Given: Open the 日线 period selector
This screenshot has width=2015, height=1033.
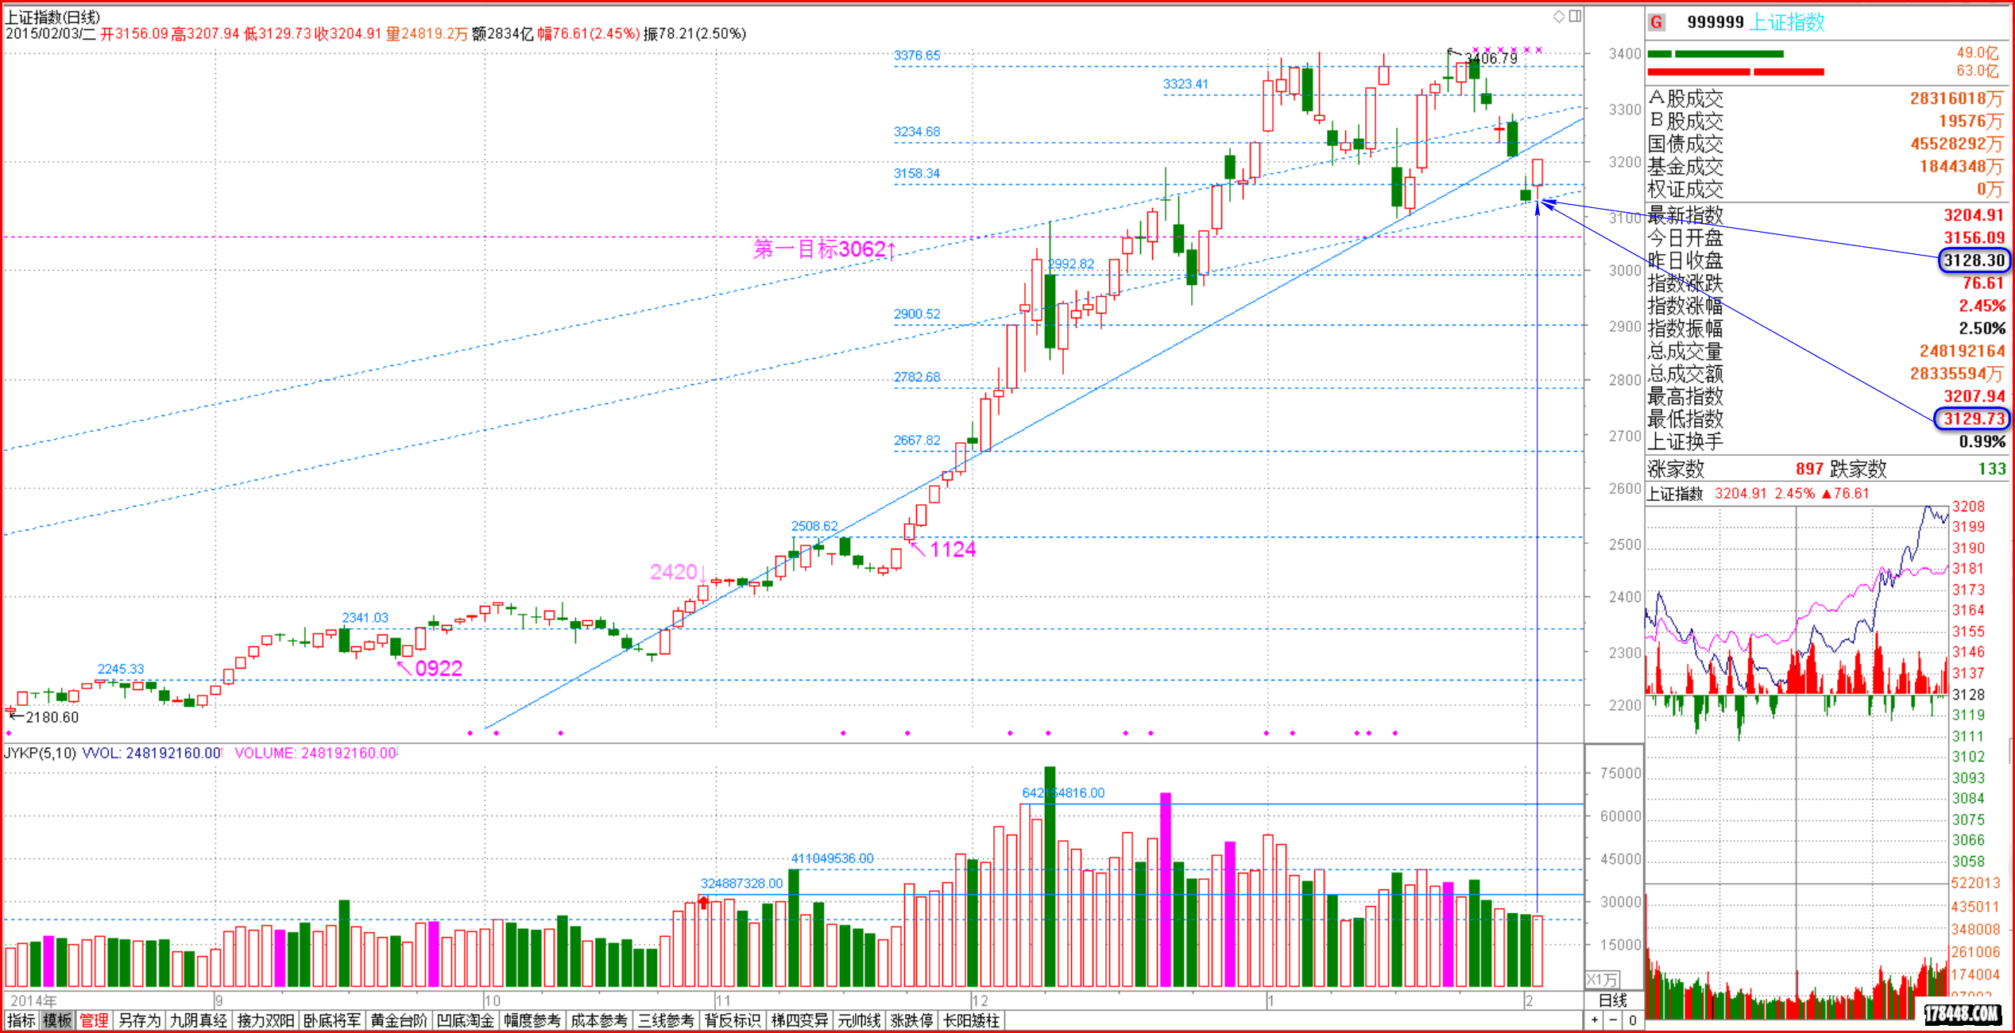Looking at the screenshot, I should [x=1613, y=1000].
